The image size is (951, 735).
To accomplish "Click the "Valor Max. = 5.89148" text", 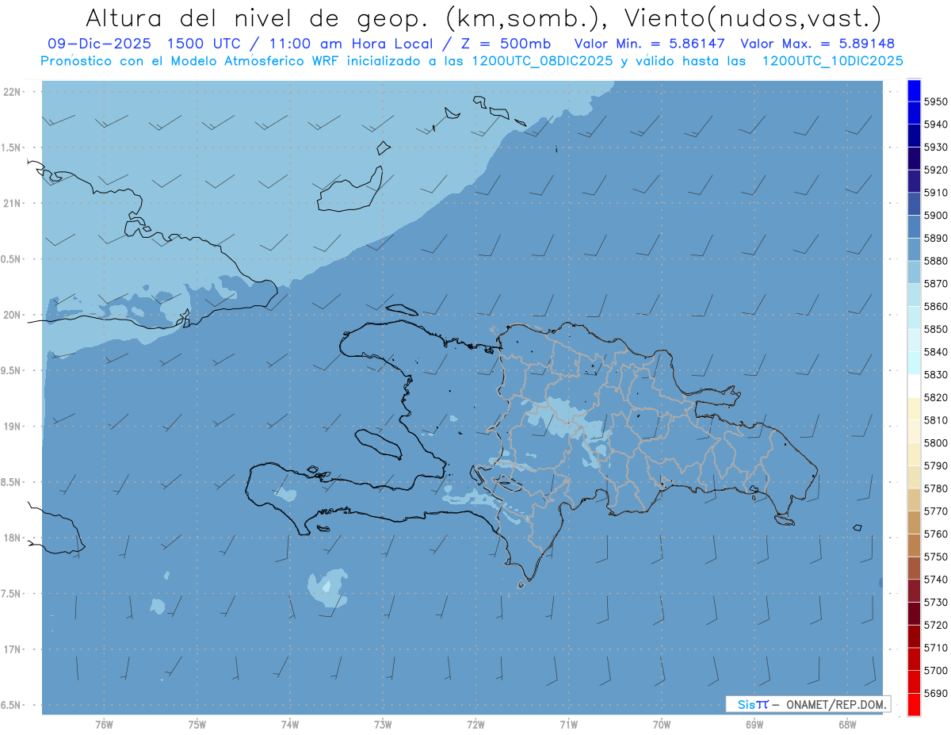I will (x=817, y=44).
